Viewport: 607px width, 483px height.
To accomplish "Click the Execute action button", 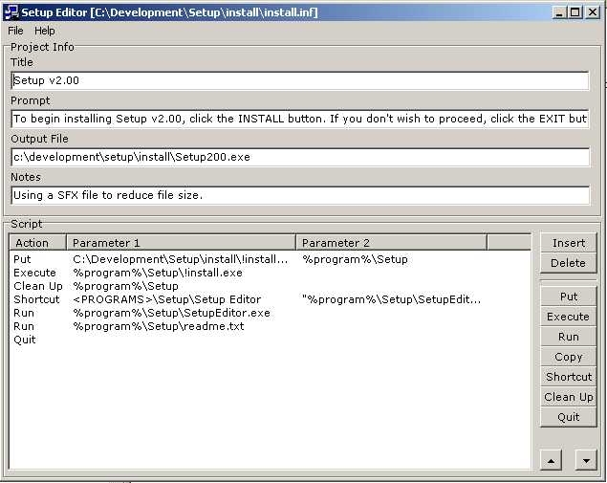I will 569,317.
